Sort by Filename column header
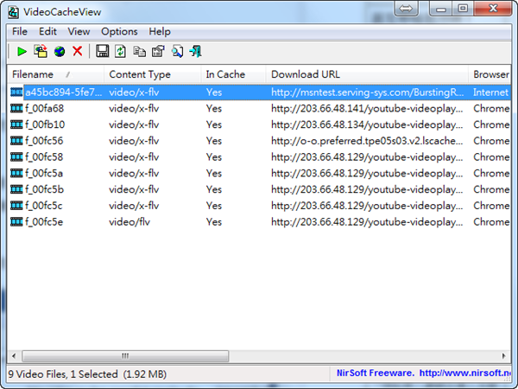 point(55,74)
